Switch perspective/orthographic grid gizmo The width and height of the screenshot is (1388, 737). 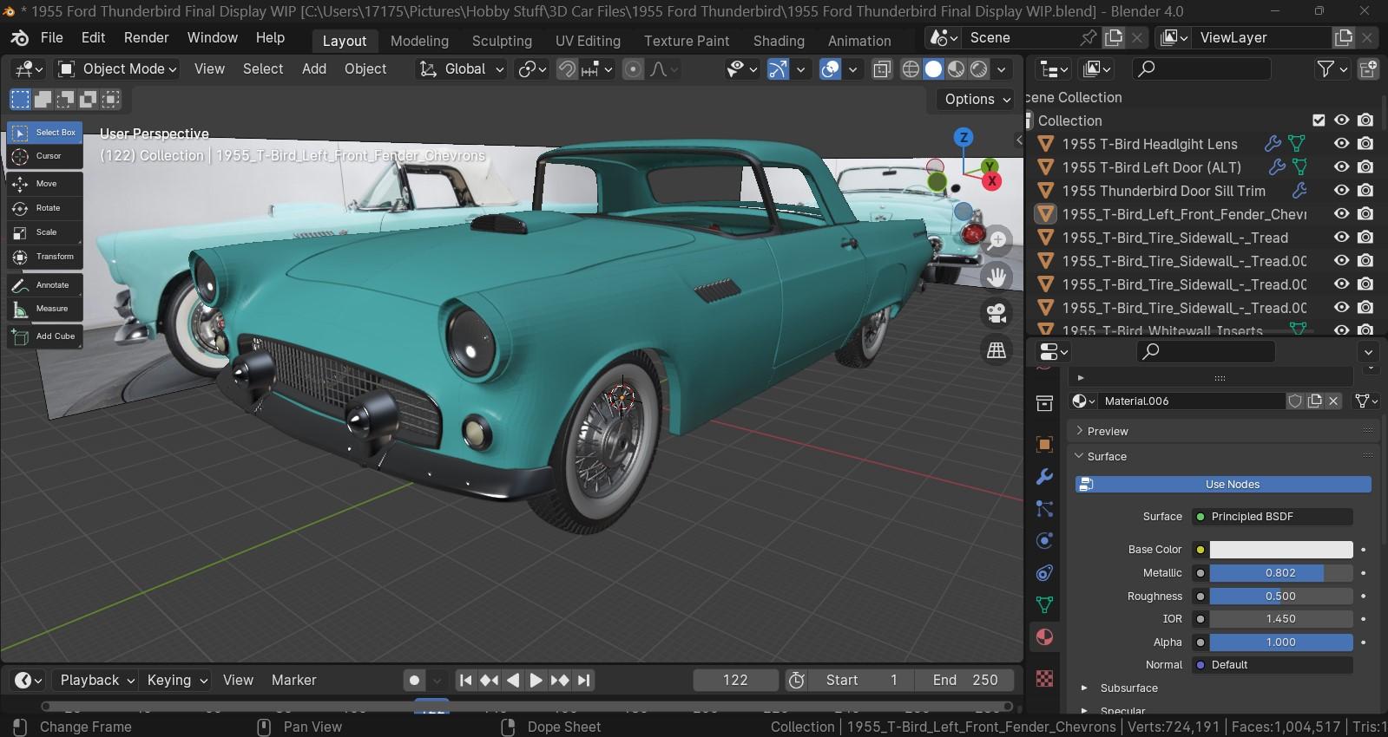point(997,349)
